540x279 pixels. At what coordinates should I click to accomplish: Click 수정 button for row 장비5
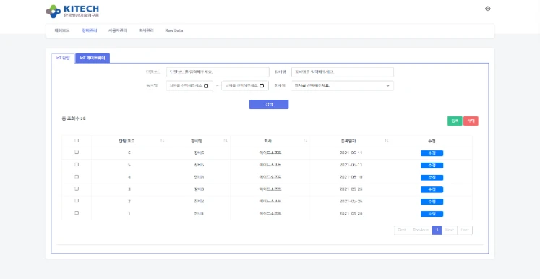click(x=432, y=166)
